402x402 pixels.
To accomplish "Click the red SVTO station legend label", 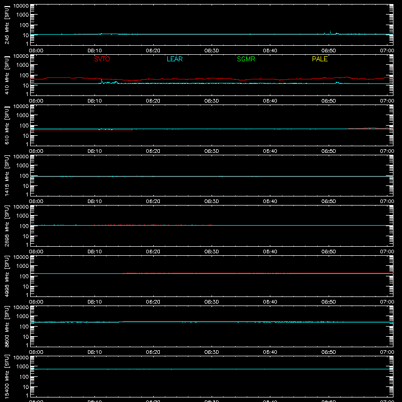I will pos(102,59).
